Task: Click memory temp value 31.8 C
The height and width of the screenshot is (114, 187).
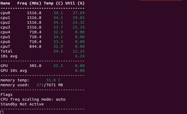Action: [x=53, y=80]
